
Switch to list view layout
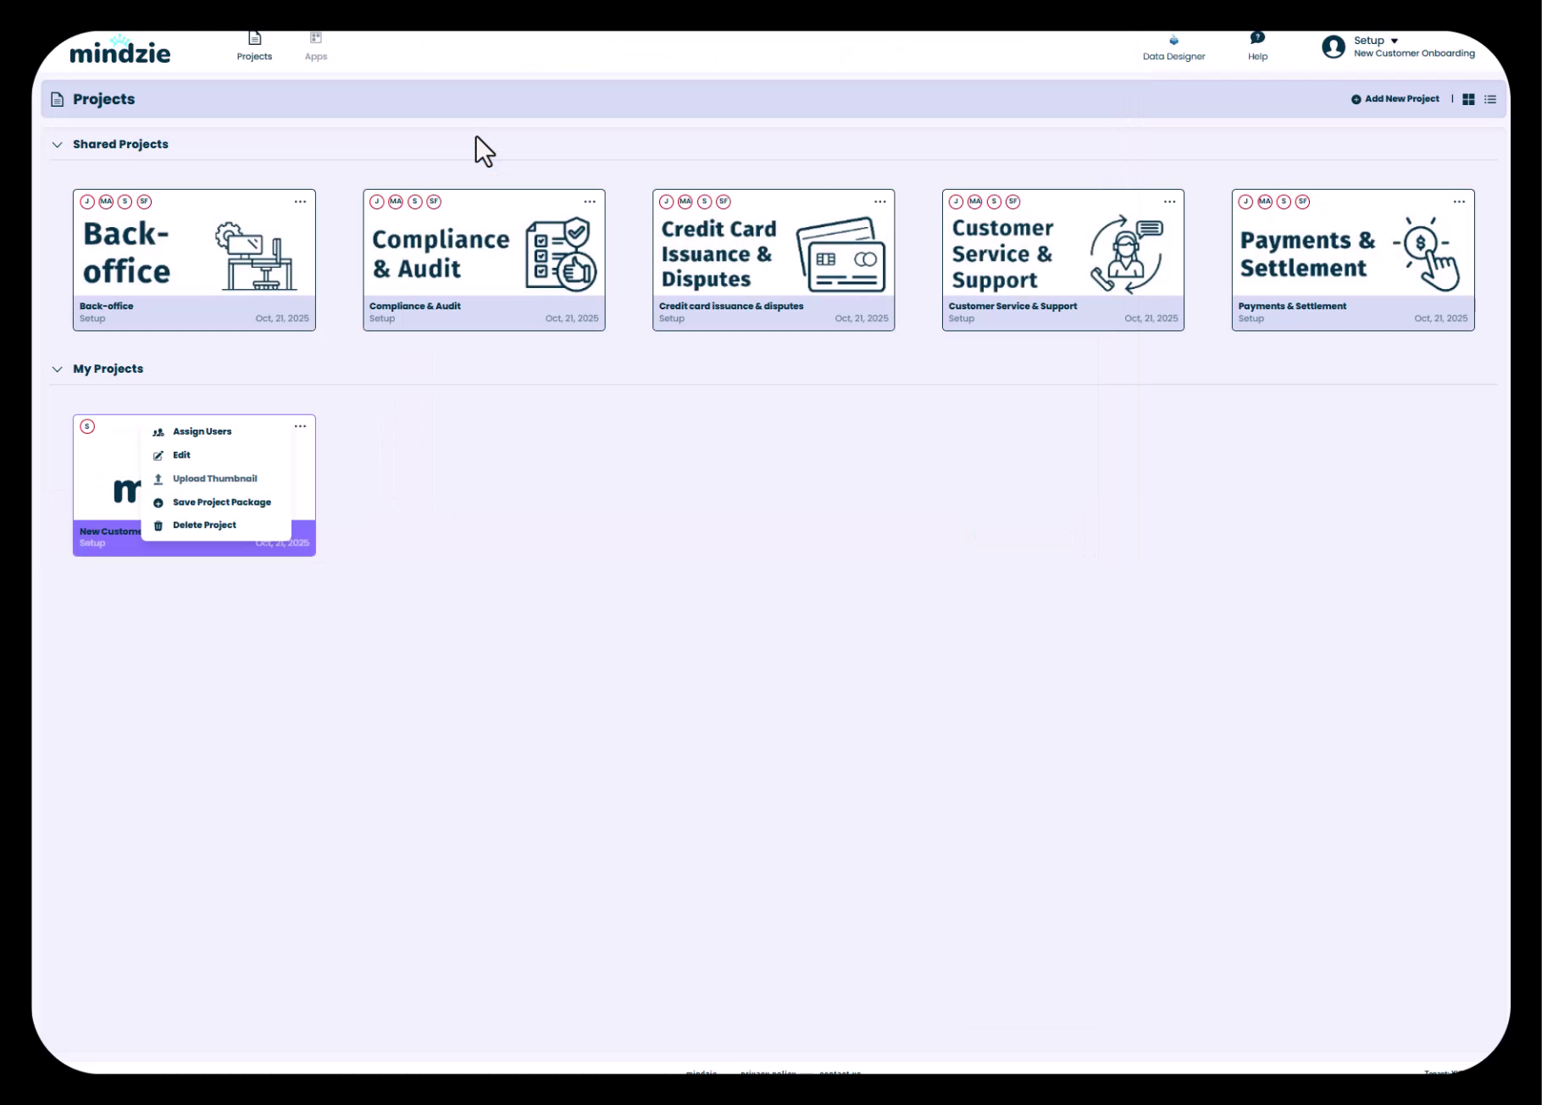click(1490, 99)
